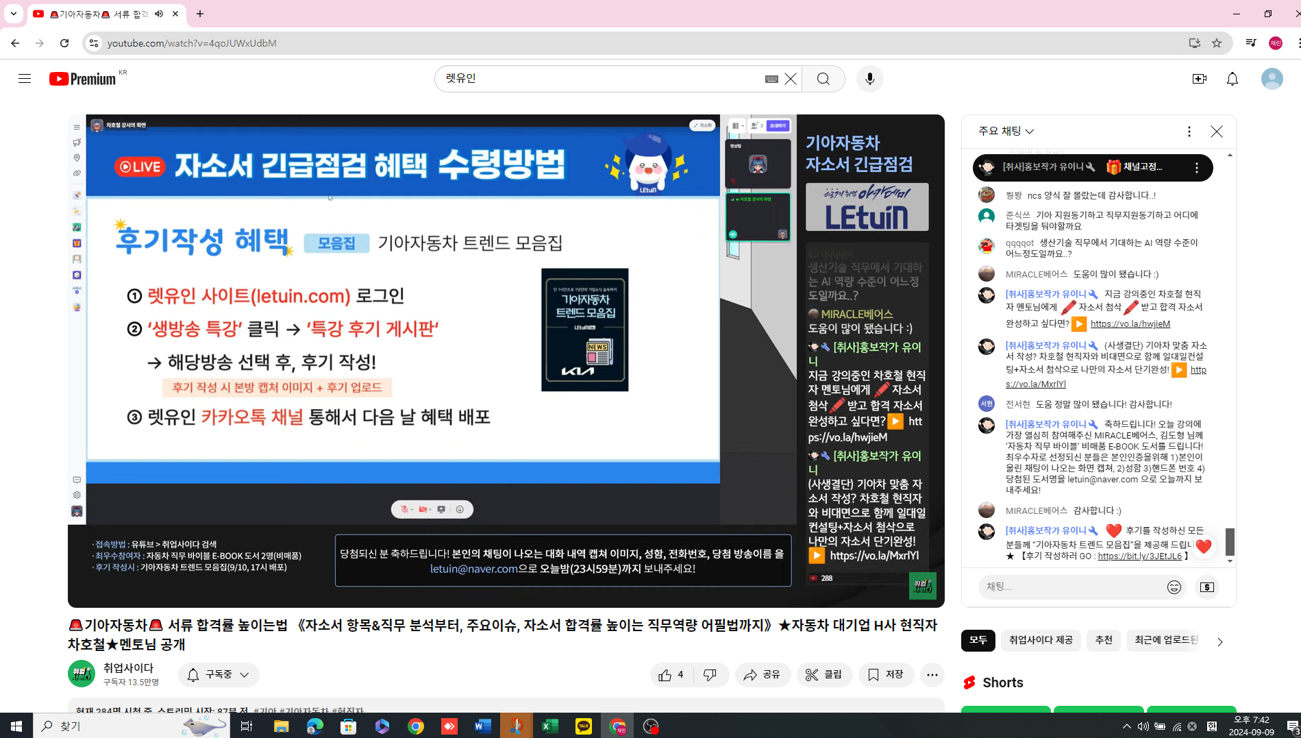Show more filter chips with arrow
1301x738 pixels.
[x=1219, y=642]
